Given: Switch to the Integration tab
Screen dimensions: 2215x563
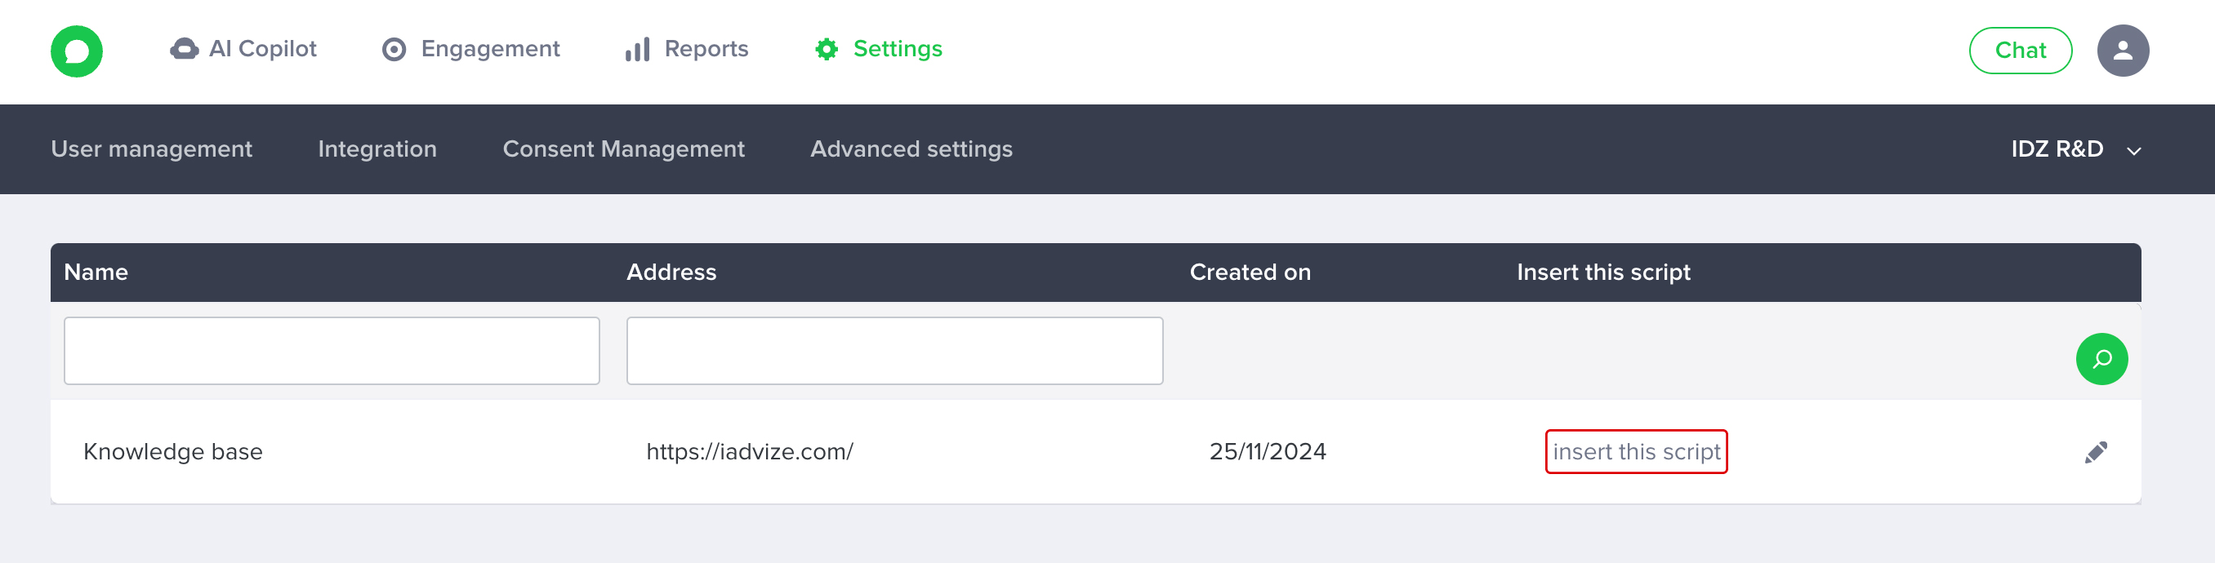Looking at the screenshot, I should 377,149.
